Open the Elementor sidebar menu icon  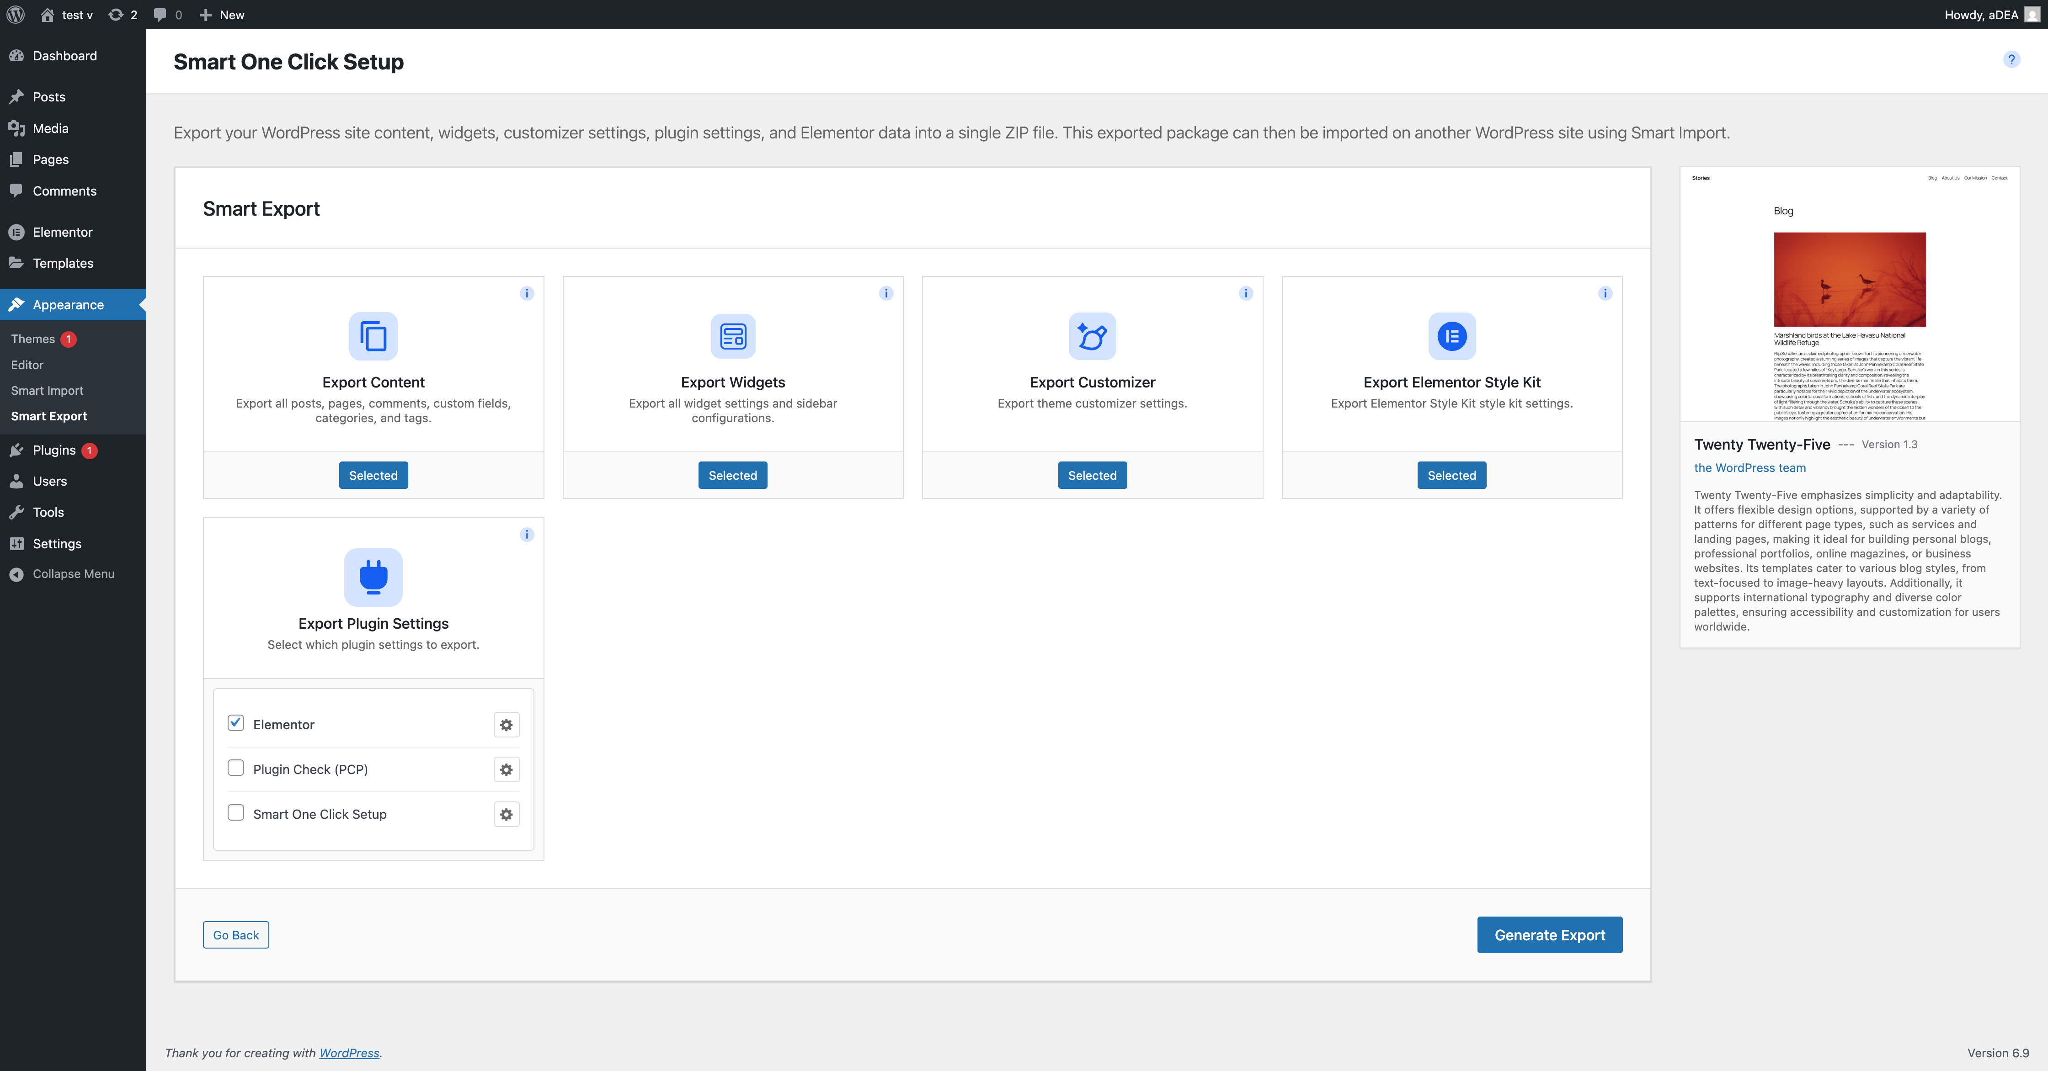[17, 231]
